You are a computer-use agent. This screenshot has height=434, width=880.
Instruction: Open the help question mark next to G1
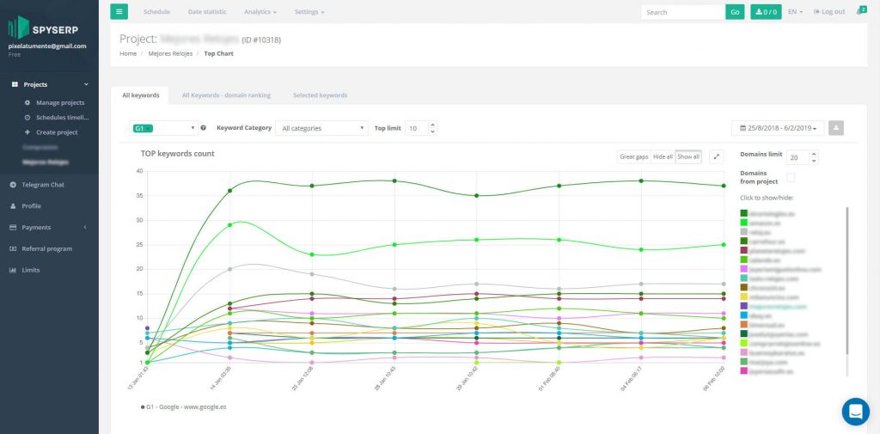coord(203,128)
